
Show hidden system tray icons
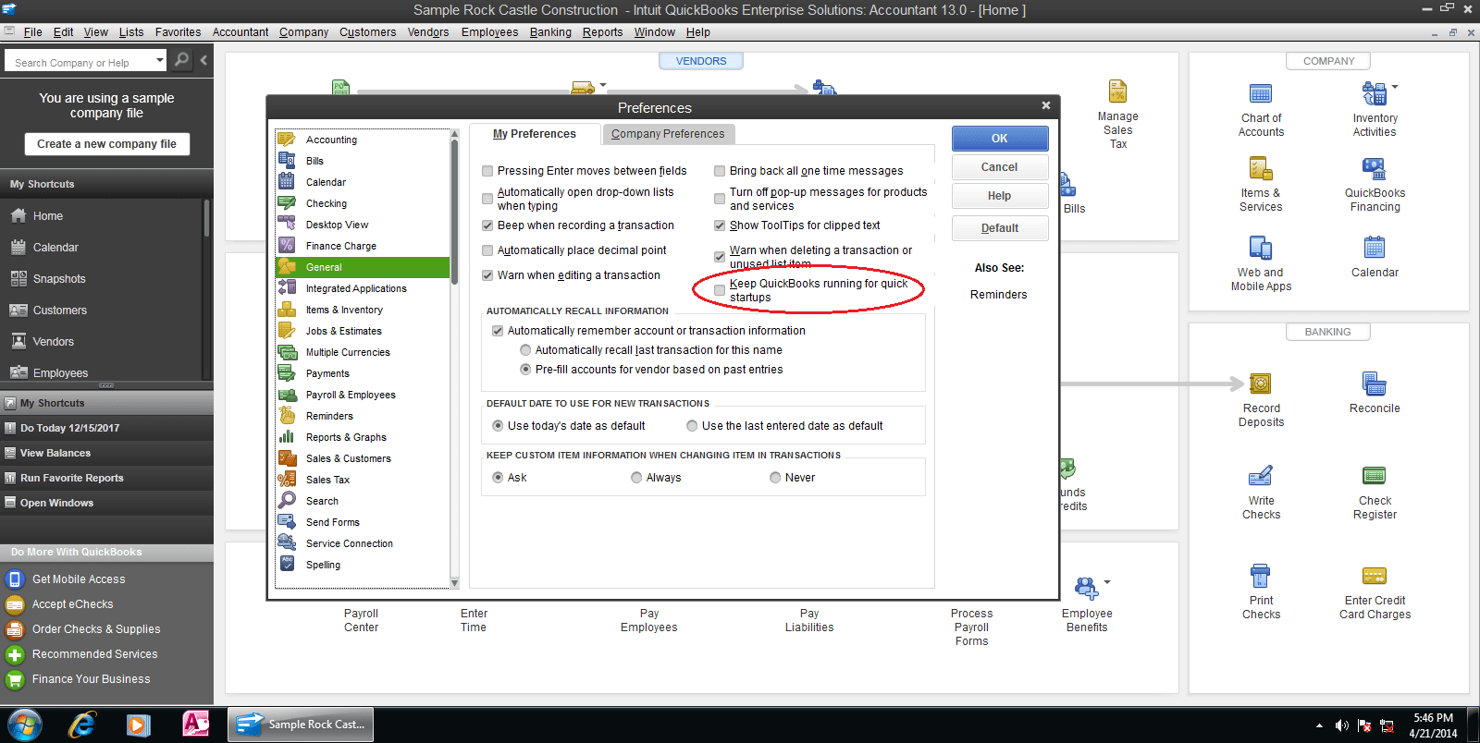[1319, 726]
